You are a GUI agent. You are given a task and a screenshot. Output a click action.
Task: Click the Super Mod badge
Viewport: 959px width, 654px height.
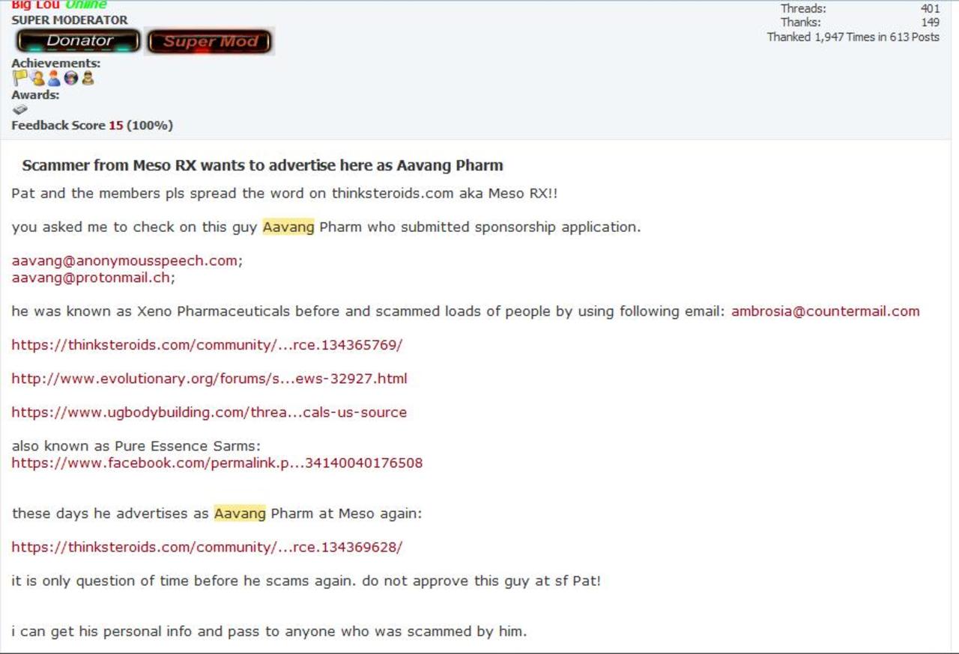(x=210, y=42)
